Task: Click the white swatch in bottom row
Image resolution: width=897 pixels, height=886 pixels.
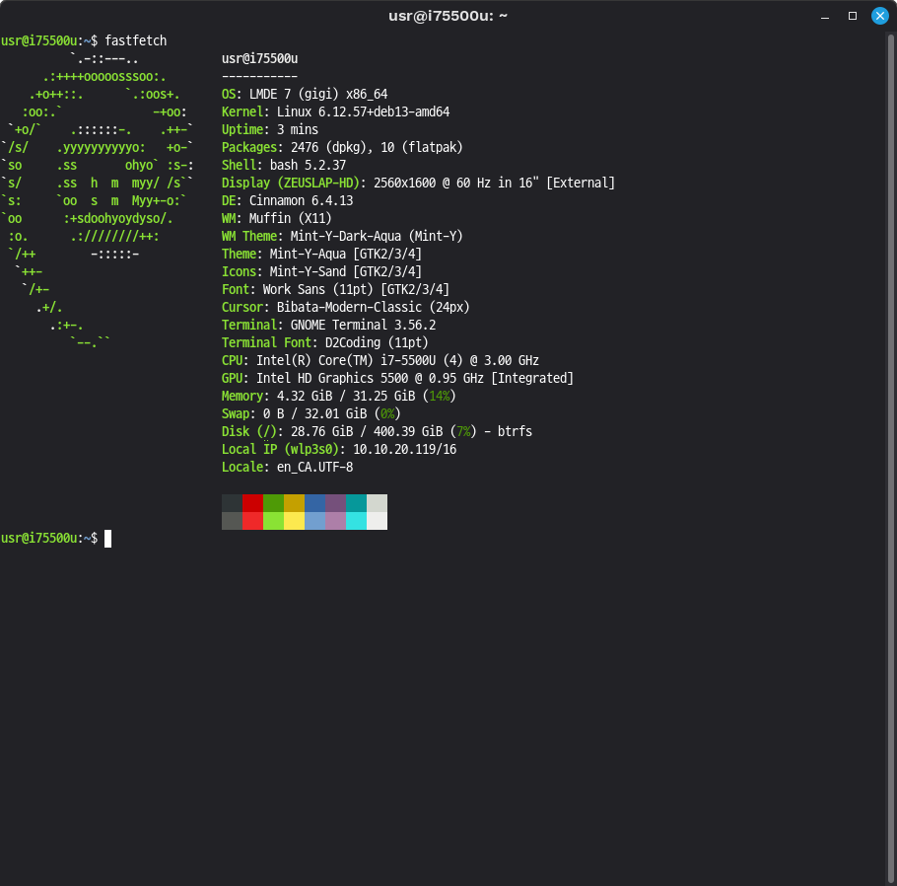Action: (x=377, y=521)
